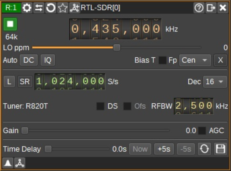Click the 0.0s time delay value
This screenshot has height=171, width=231.
(x=119, y=149)
